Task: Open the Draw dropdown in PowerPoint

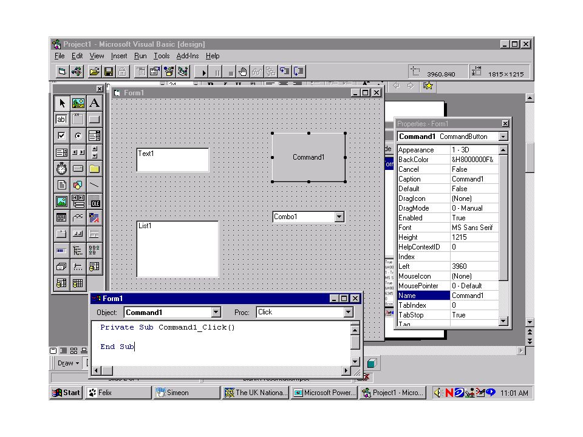Action: pyautogui.click(x=69, y=363)
